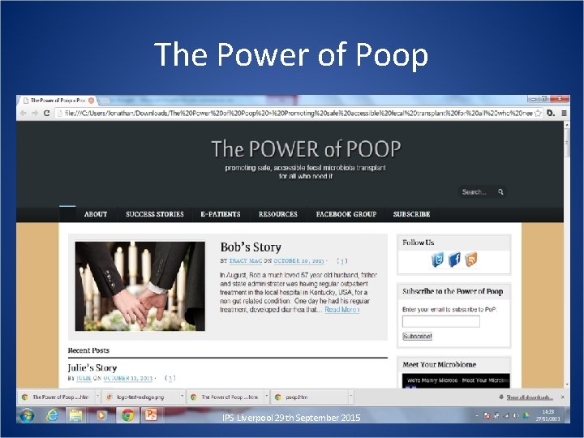The width and height of the screenshot is (584, 438).
Task: Open the Bob's Story headline
Action: coord(251,247)
